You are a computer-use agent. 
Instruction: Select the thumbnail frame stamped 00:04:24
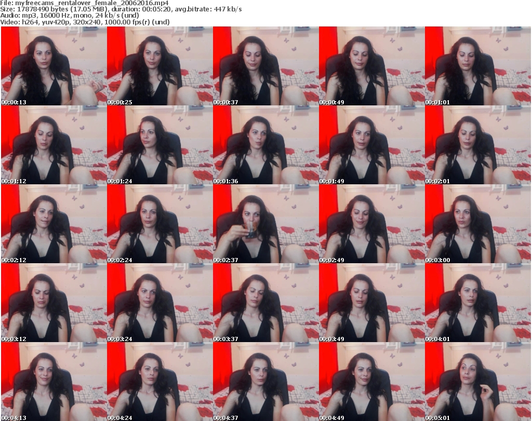[160, 382]
